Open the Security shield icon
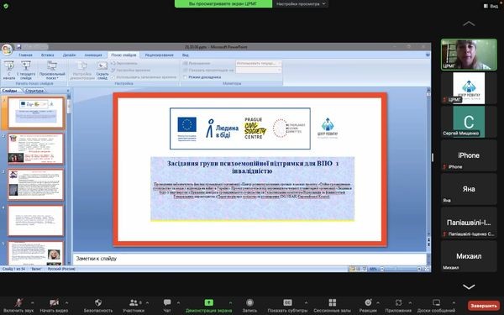The image size is (504, 315). point(98,302)
